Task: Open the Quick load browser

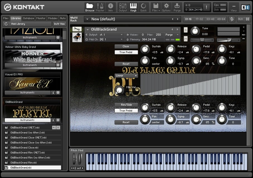Action: coord(143,8)
